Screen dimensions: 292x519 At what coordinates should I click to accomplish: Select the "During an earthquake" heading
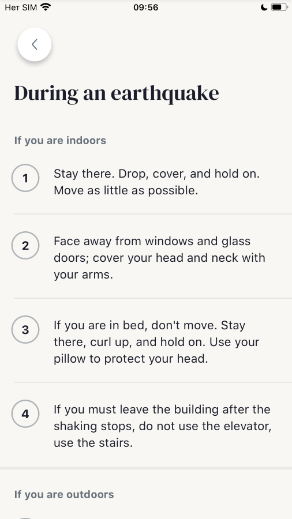click(117, 93)
